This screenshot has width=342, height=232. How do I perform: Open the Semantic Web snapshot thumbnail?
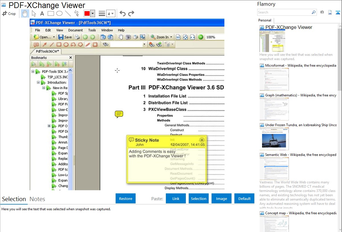pyautogui.click(x=274, y=168)
